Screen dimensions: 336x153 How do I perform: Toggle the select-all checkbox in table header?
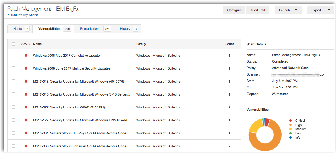coord(14,44)
